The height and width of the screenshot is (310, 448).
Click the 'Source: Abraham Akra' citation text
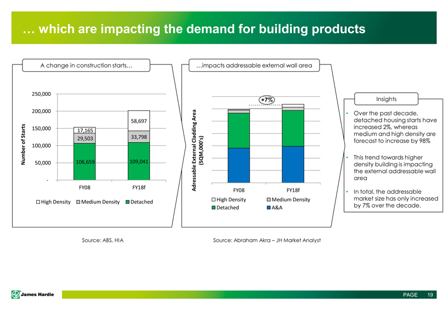tap(267, 241)
